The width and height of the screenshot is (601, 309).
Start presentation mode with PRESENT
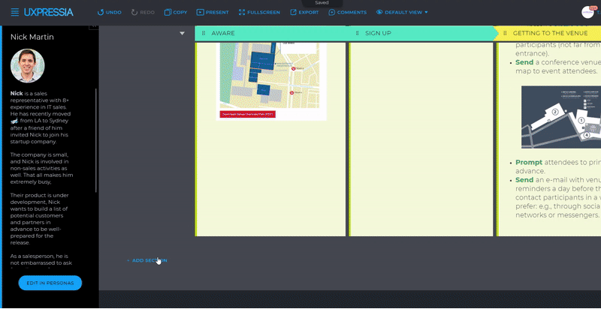(213, 12)
